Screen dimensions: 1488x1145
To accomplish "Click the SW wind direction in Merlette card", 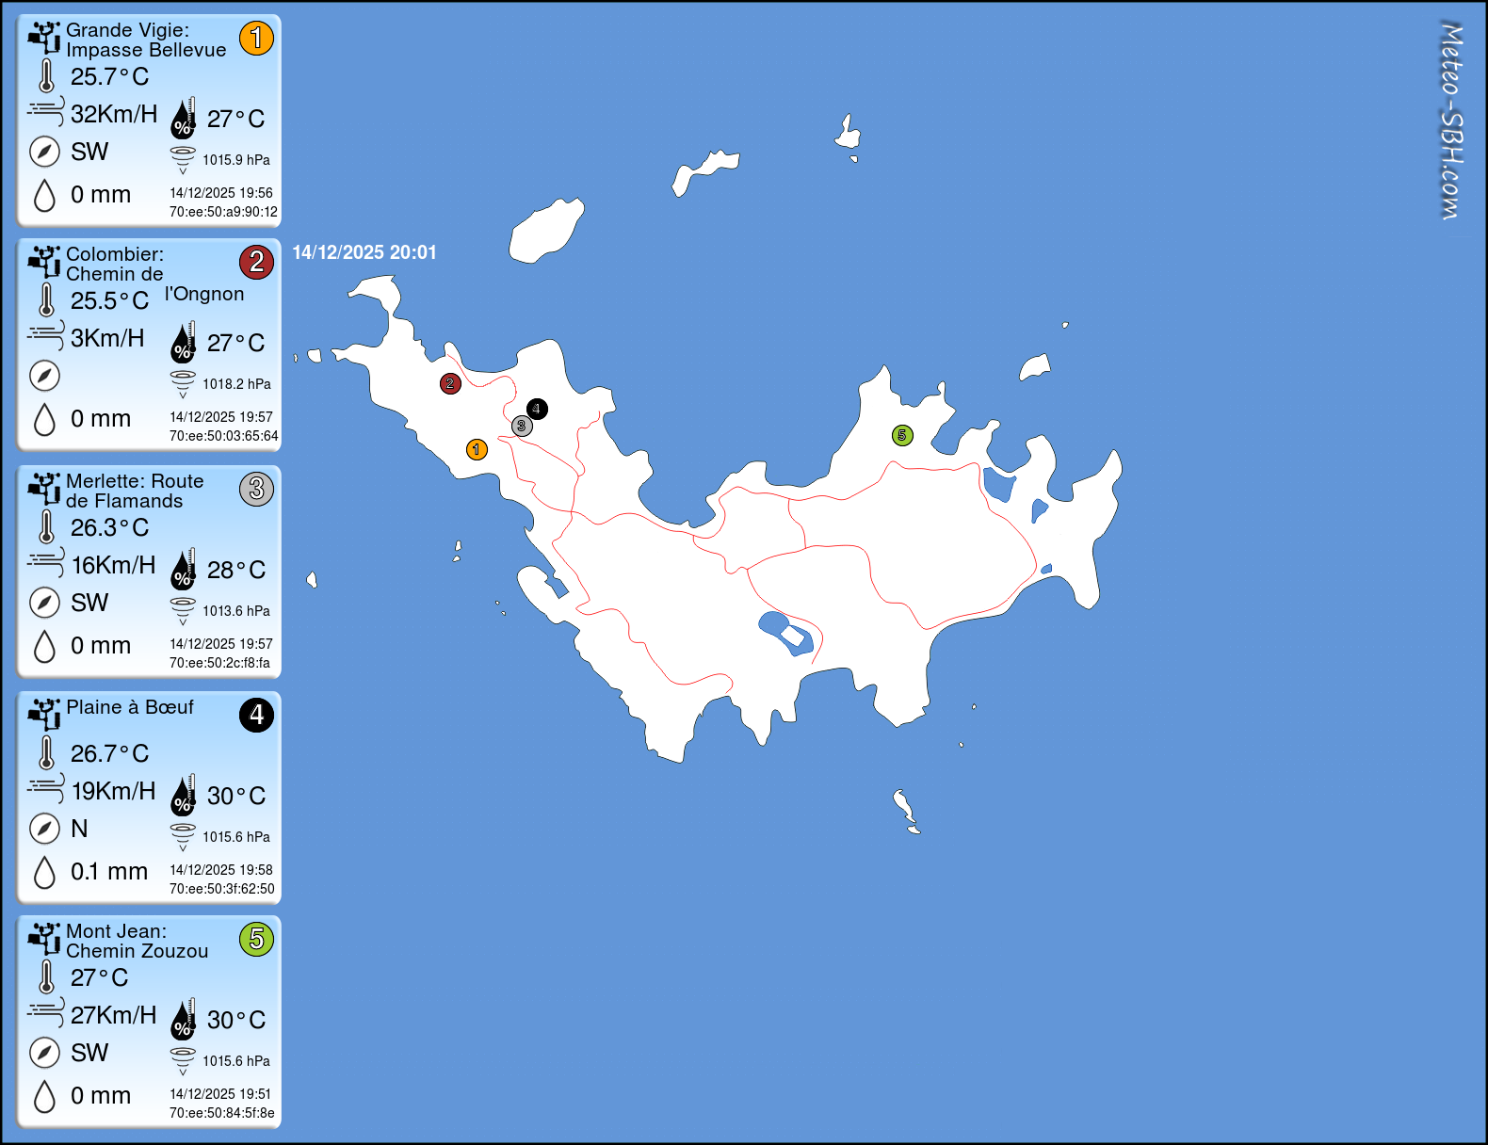I will 89,603.
